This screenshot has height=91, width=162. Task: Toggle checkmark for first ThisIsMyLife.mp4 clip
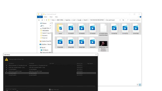[7, 65]
